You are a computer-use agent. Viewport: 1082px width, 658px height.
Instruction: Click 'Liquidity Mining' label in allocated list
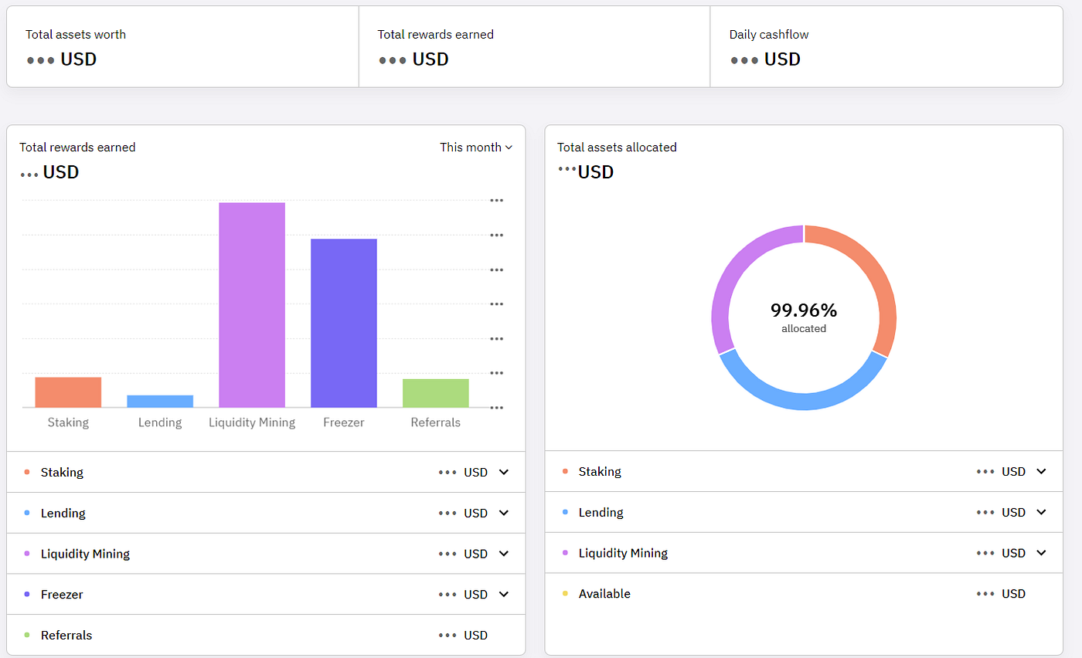click(x=623, y=553)
